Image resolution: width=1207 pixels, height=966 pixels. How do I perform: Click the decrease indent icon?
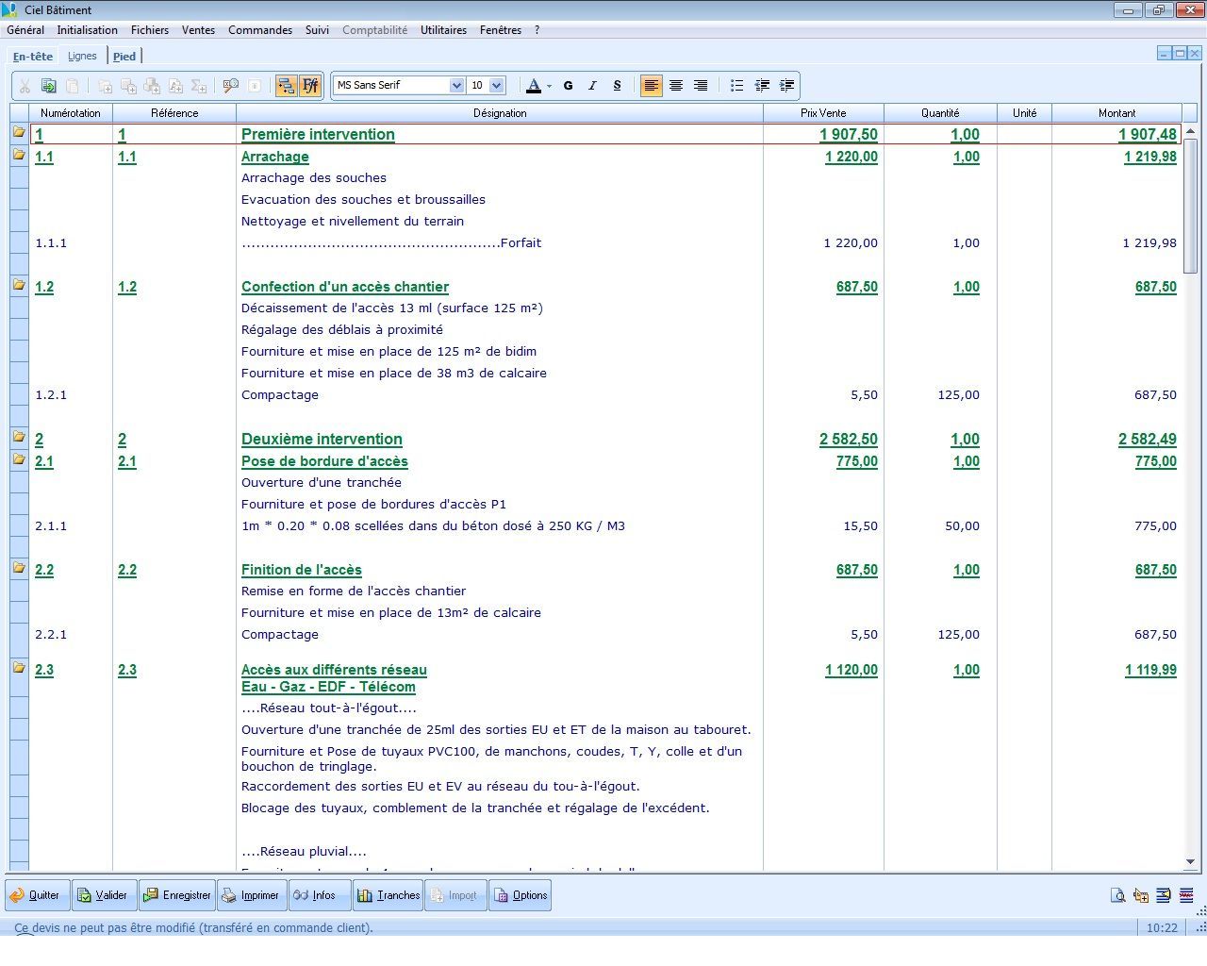(x=762, y=86)
